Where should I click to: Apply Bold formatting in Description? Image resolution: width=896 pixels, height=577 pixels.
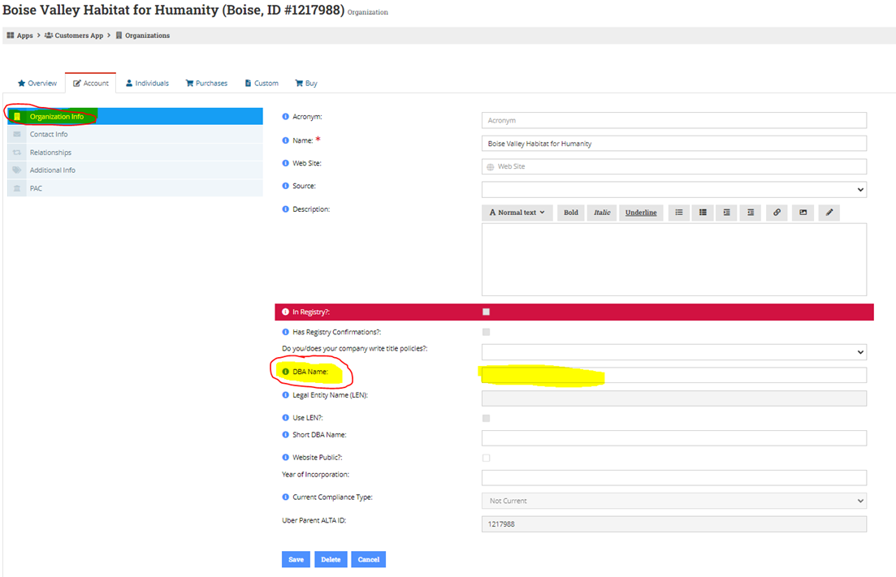571,213
